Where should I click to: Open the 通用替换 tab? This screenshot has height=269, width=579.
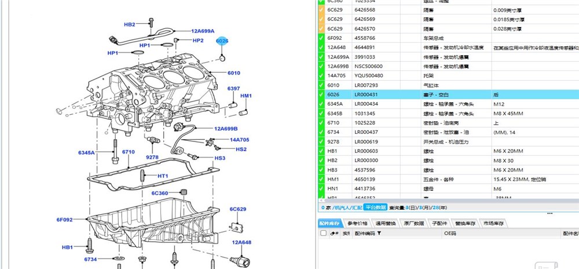(386, 223)
